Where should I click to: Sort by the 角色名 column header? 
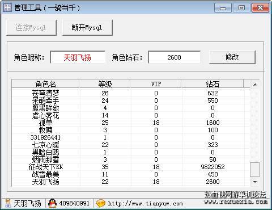point(45,84)
